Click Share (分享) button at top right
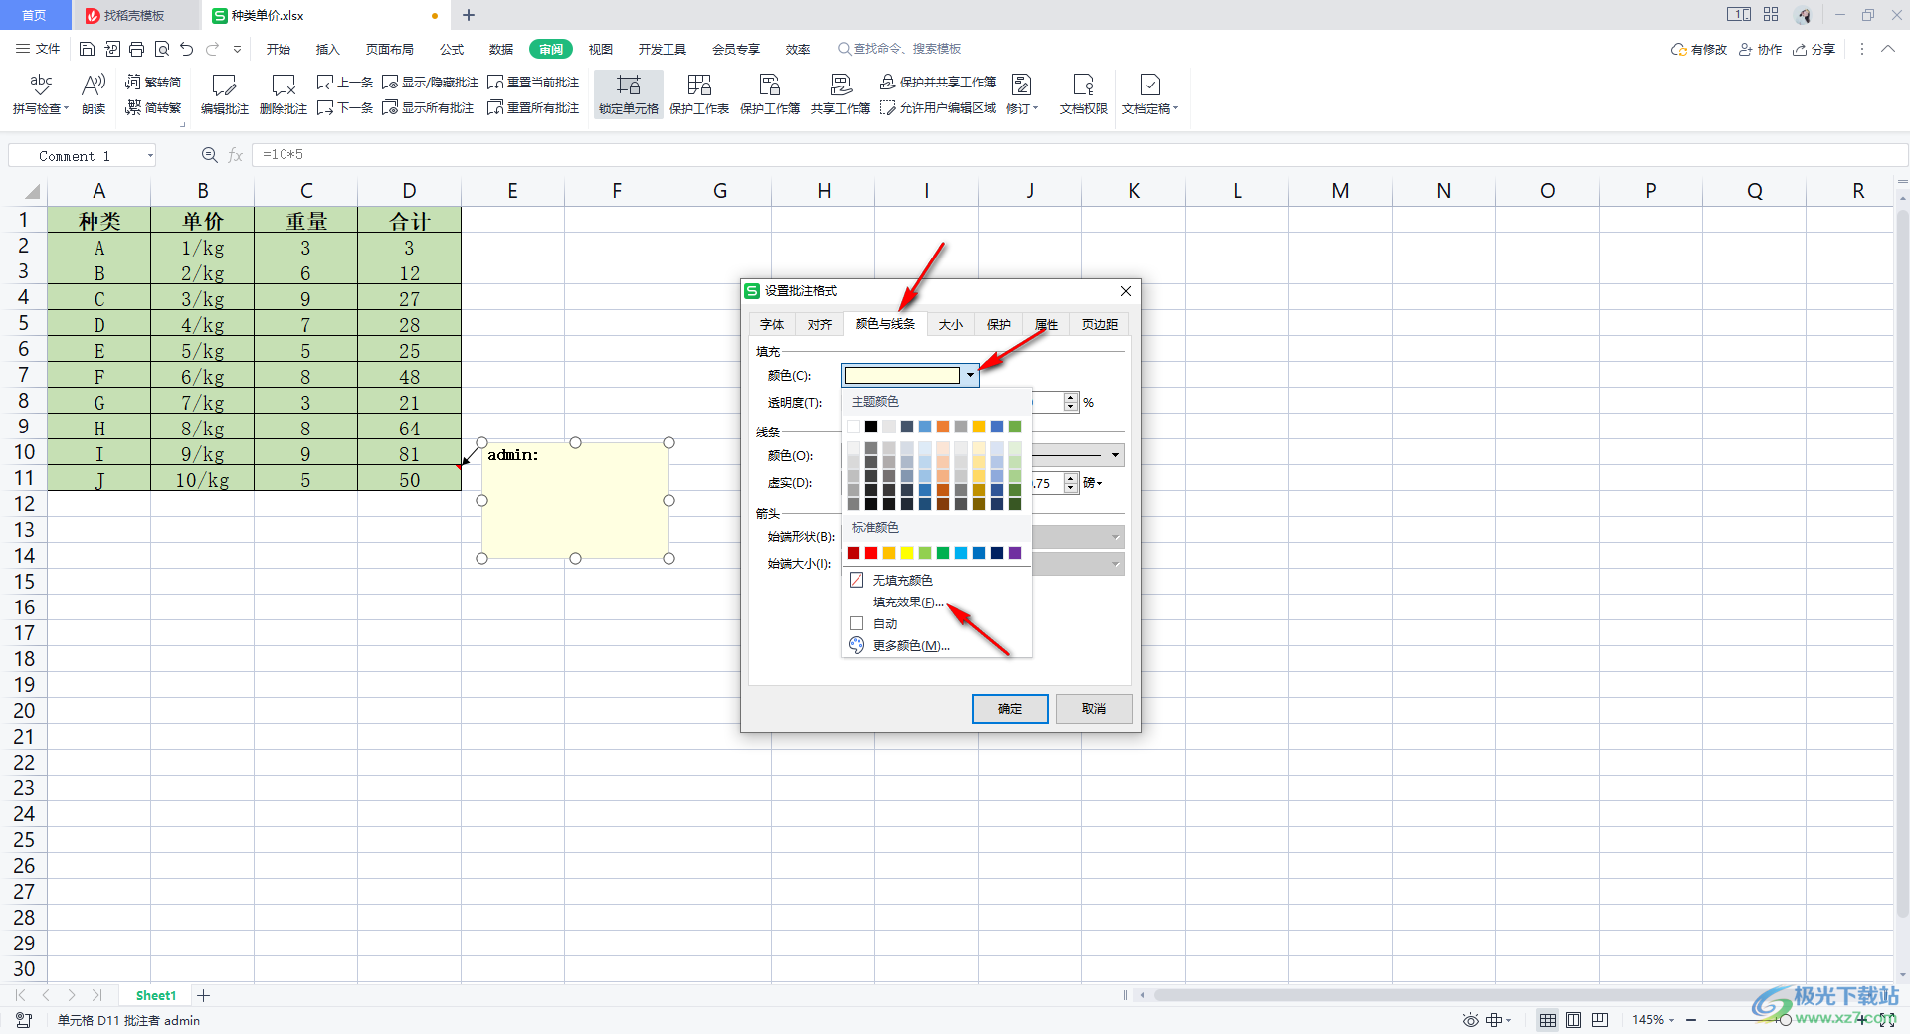This screenshot has width=1910, height=1034. (1814, 49)
